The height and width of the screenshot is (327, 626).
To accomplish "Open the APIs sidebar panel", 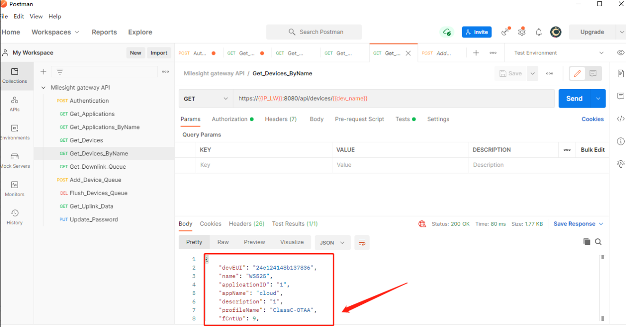I will tap(15, 104).
